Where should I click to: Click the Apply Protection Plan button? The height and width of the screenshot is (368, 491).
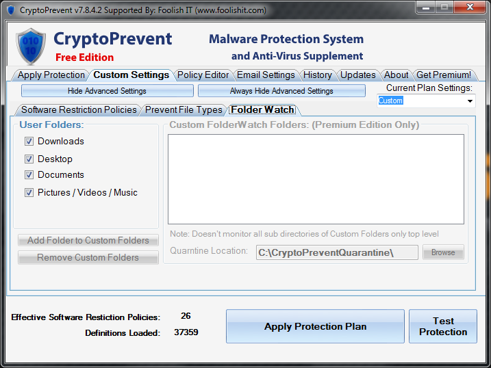(315, 326)
